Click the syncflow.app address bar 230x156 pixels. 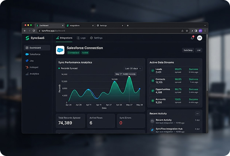[108, 31]
